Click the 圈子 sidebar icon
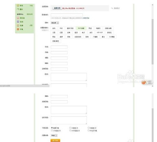This screenshot has width=157, height=142. (x=18, y=9)
